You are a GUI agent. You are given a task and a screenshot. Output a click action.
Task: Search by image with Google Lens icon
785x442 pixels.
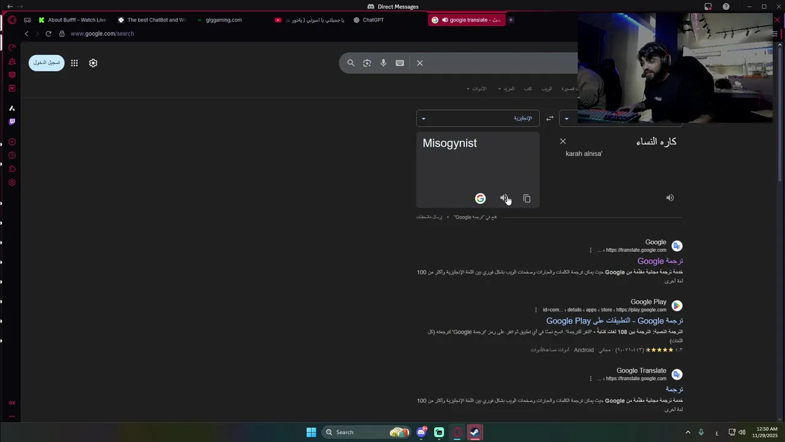pyautogui.click(x=367, y=63)
